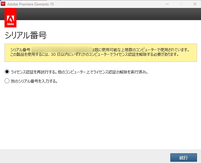The image size is (201, 163).
Task: Close the Adobe Premiere Elements 15 window
Action: click(x=195, y=4)
